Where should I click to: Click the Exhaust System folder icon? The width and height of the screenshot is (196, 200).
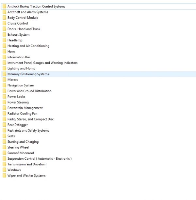coord(4,35)
